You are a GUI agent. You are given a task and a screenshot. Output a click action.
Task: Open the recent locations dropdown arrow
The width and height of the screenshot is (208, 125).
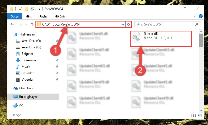(x=27, y=24)
